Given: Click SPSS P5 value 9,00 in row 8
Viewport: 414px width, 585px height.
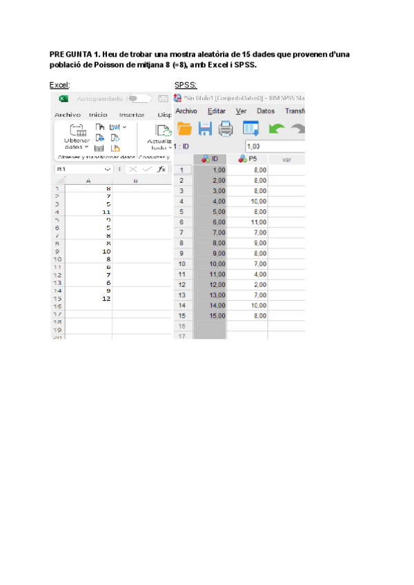Looking at the screenshot, I should (247, 244).
